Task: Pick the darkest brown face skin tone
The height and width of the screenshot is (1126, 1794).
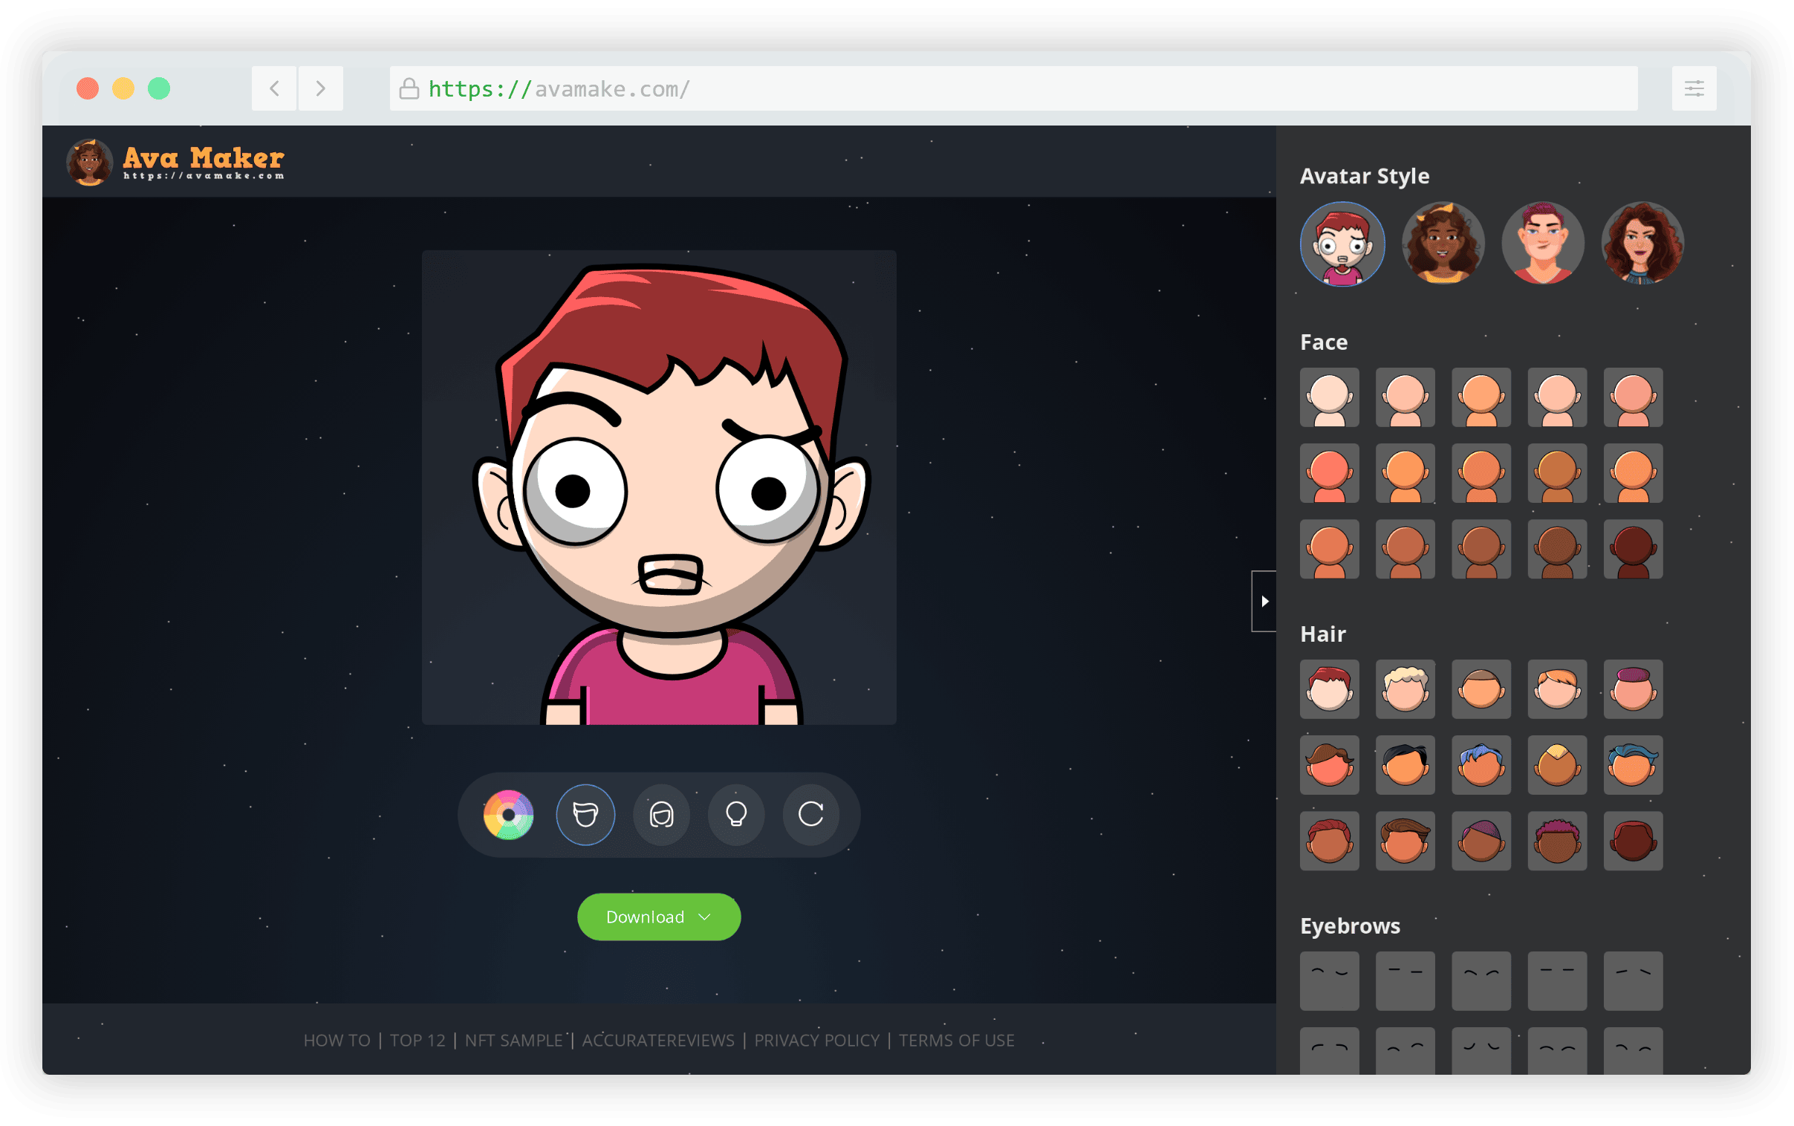Action: 1632,550
